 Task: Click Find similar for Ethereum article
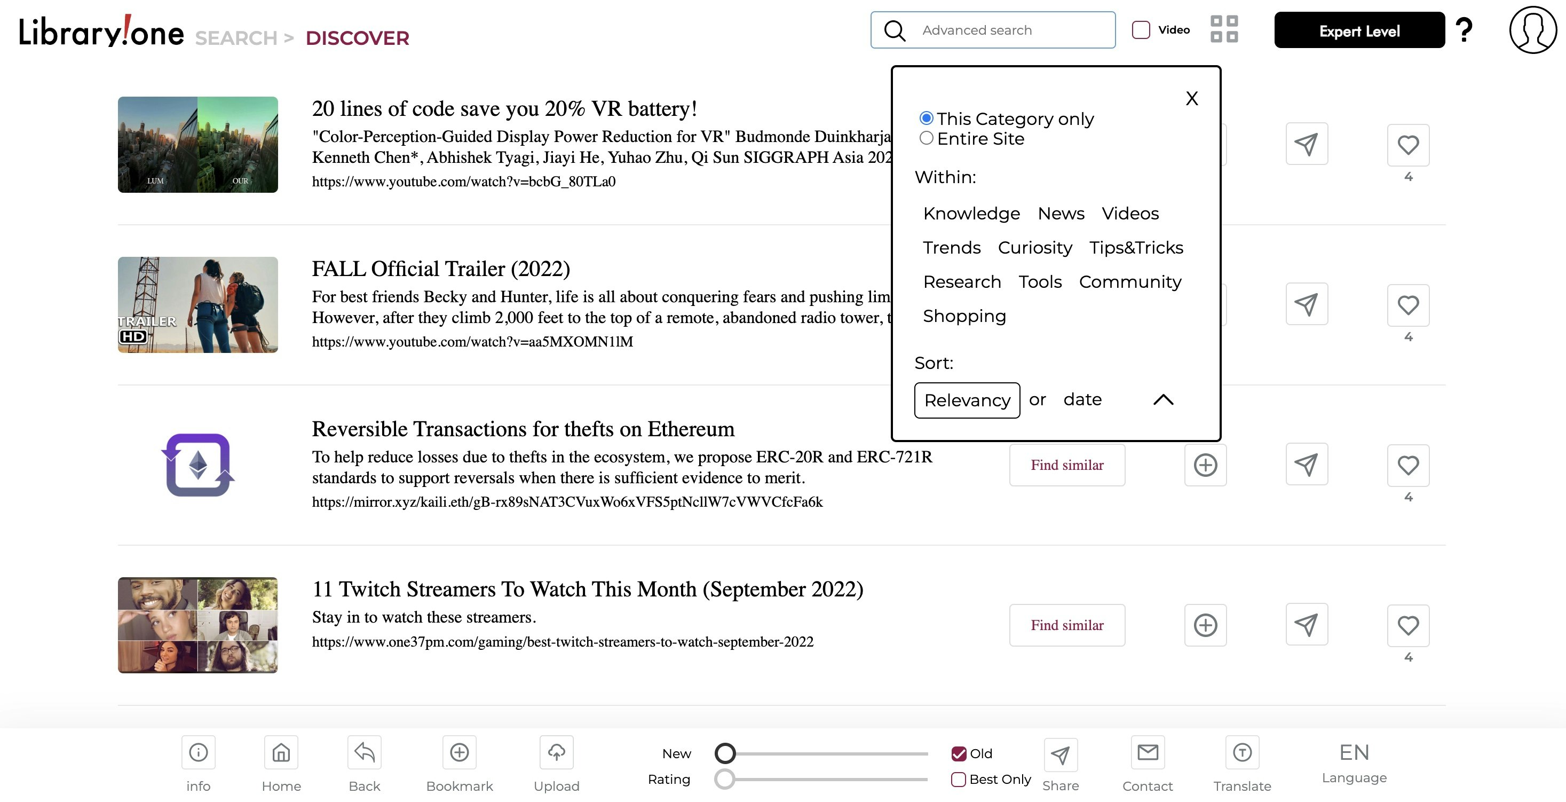1067,465
